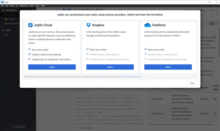The image size is (220, 131).
Task: Close the synchronisation provider dialog
Action: (192, 83)
